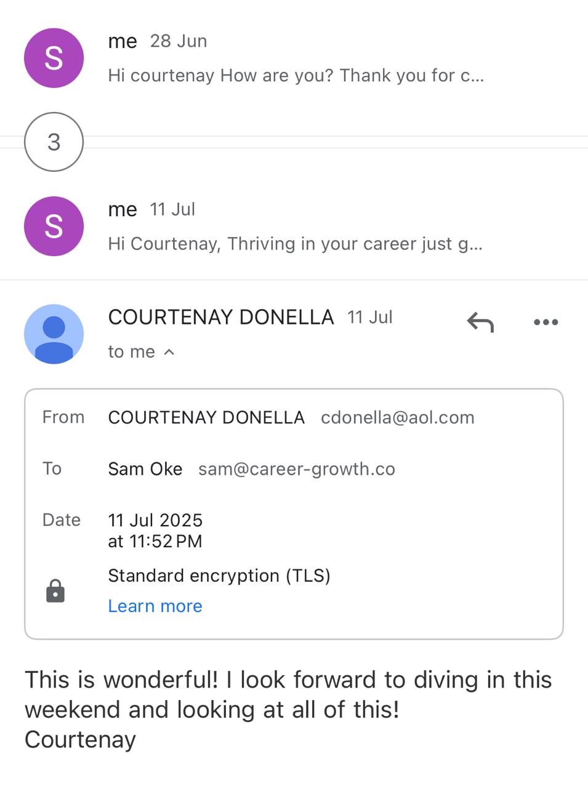Tap the Sam Oke recipient name

pyautogui.click(x=145, y=469)
